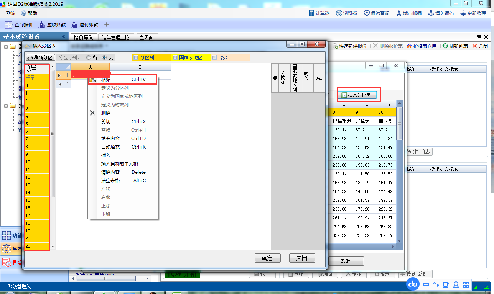Image resolution: width=494 pixels, height=294 pixels.
Task: Open 城市邮编 city postcode tool
Action: click(x=409, y=13)
